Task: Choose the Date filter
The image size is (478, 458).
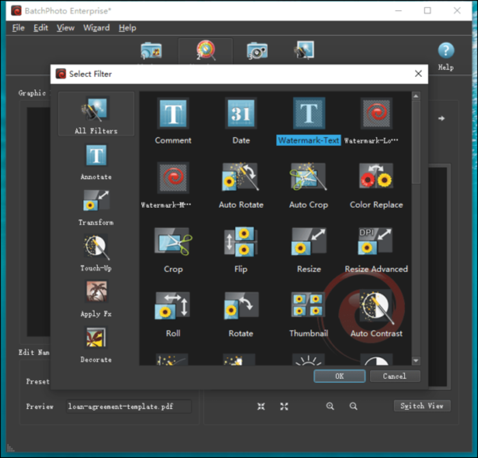Action: click(x=241, y=113)
